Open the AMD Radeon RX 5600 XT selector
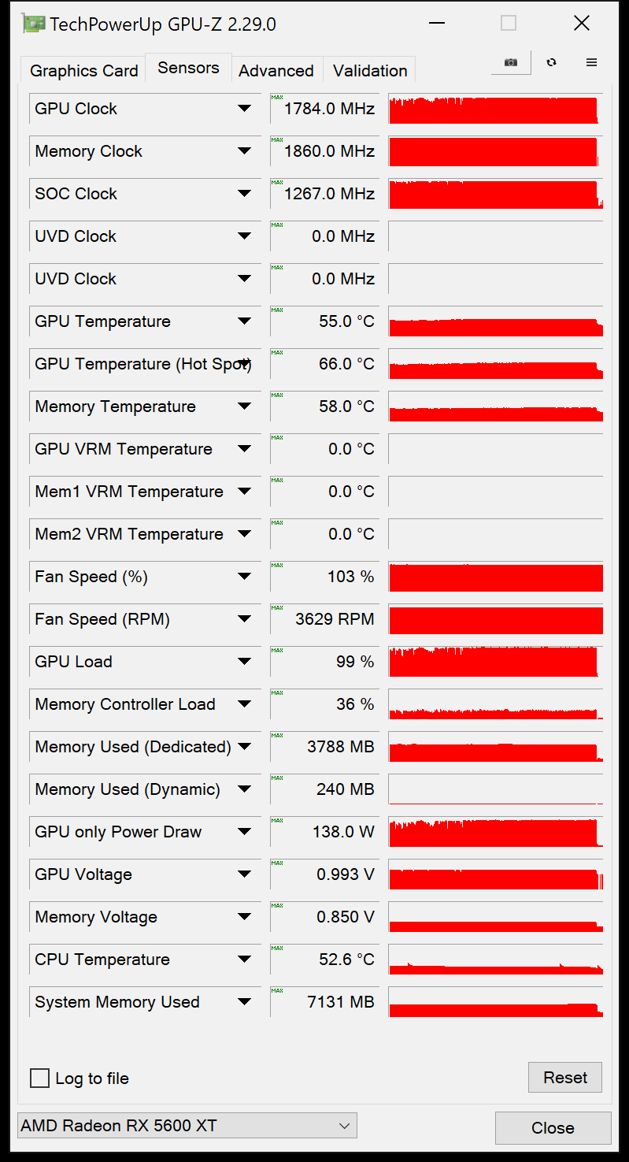 pyautogui.click(x=187, y=1125)
